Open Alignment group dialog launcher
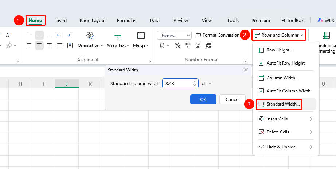This screenshot has height=169, width=336. point(151,61)
